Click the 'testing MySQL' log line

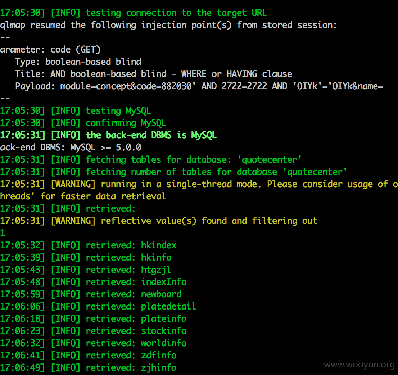click(75, 111)
